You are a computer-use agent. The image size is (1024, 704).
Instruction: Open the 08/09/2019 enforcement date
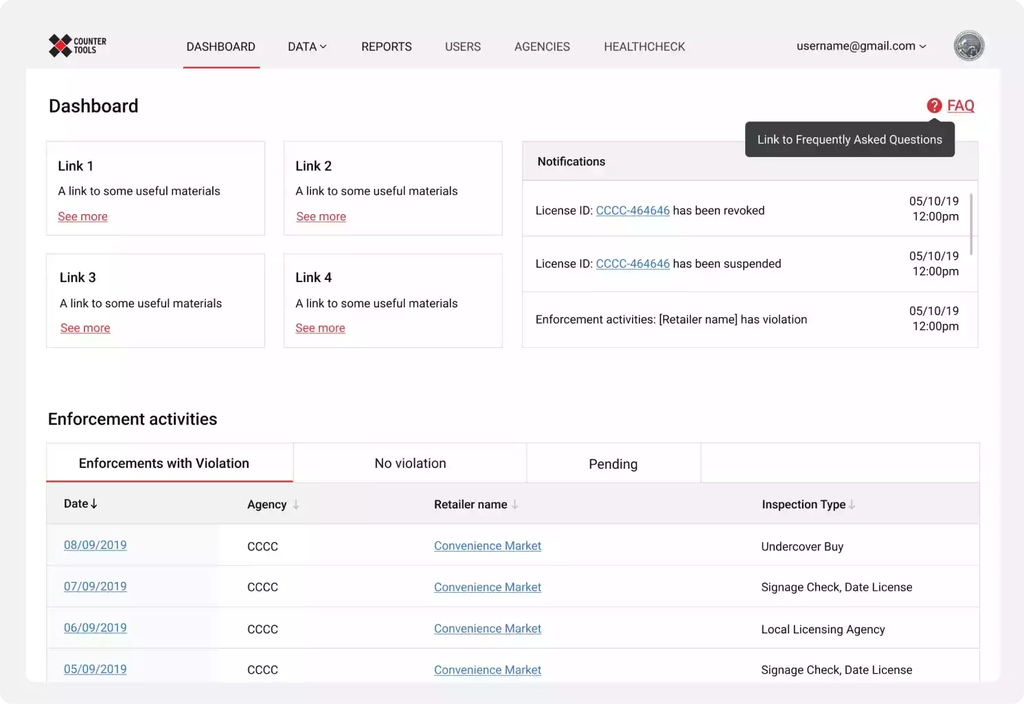(95, 545)
